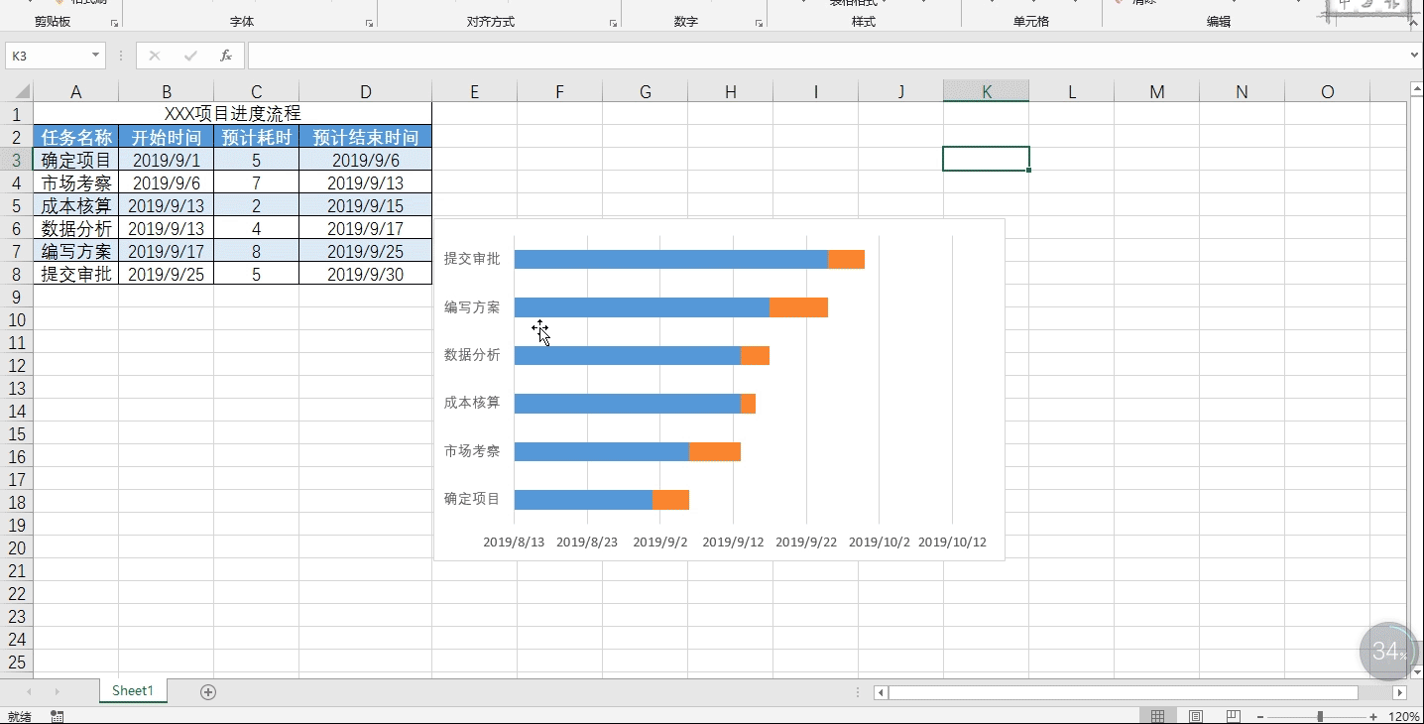This screenshot has width=1424, height=724.
Task: Click chart date axis label 2019/9/22
Action: 806,543
